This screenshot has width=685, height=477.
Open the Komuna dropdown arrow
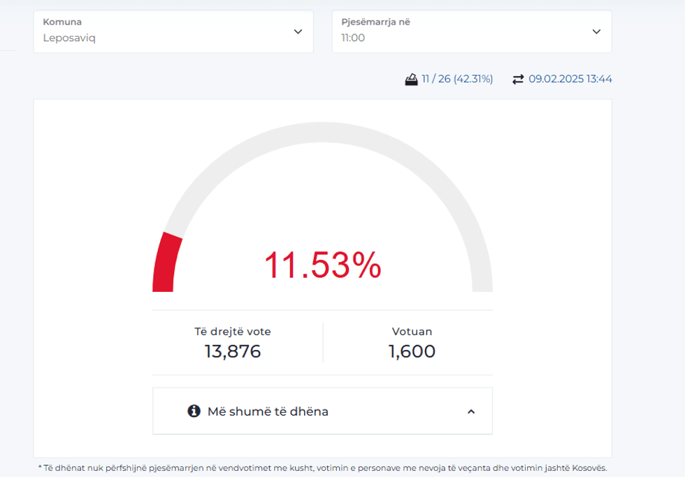tap(298, 31)
